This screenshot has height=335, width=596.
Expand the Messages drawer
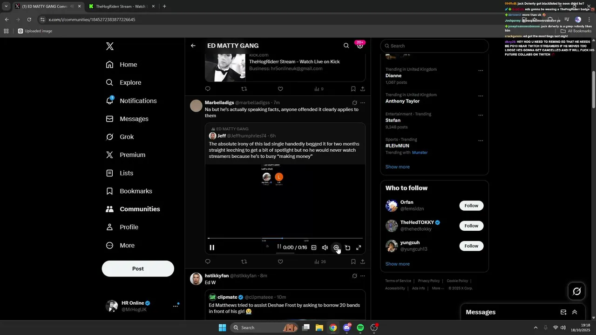coord(575,312)
